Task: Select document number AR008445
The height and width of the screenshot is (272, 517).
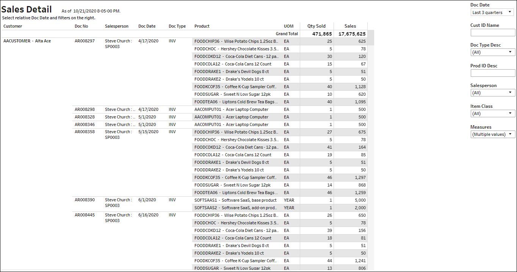Action: [85, 215]
